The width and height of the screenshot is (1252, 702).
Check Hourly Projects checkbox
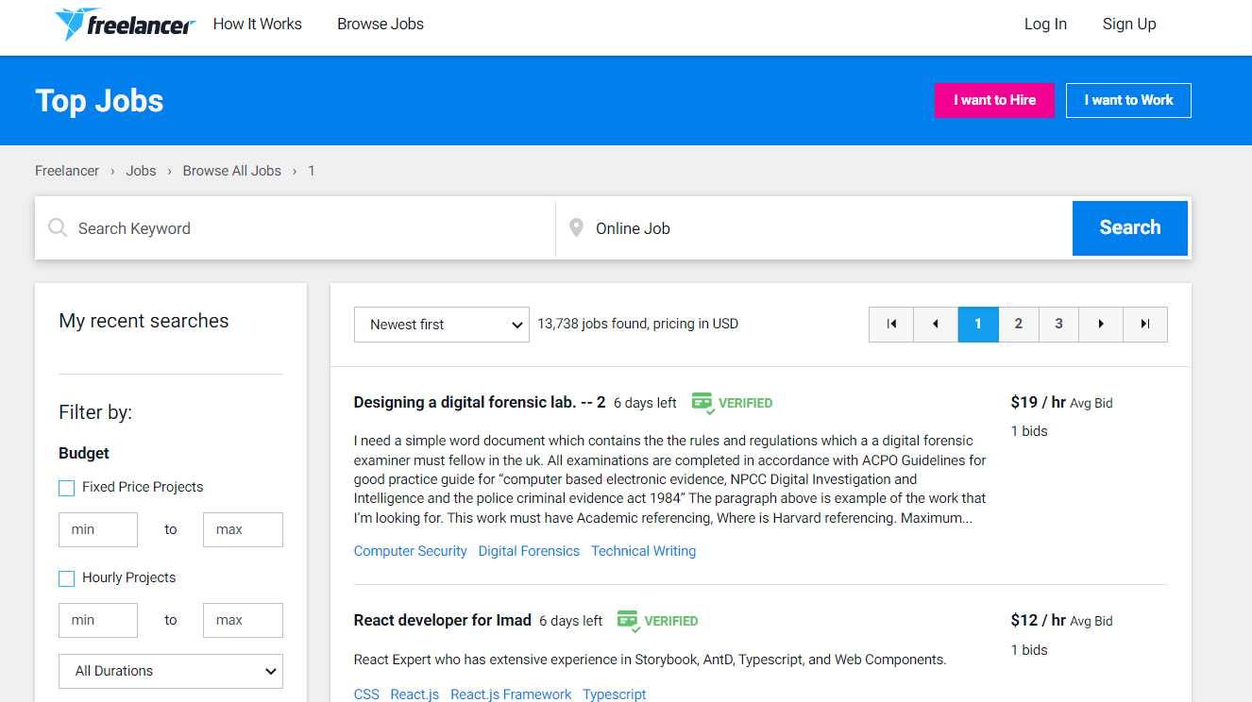(66, 578)
